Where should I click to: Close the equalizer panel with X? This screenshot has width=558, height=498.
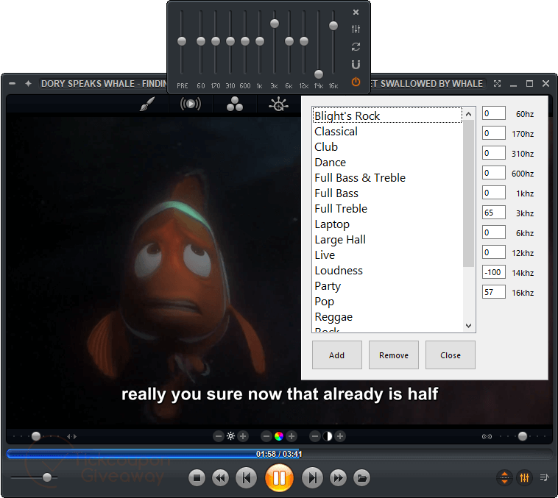point(356,12)
